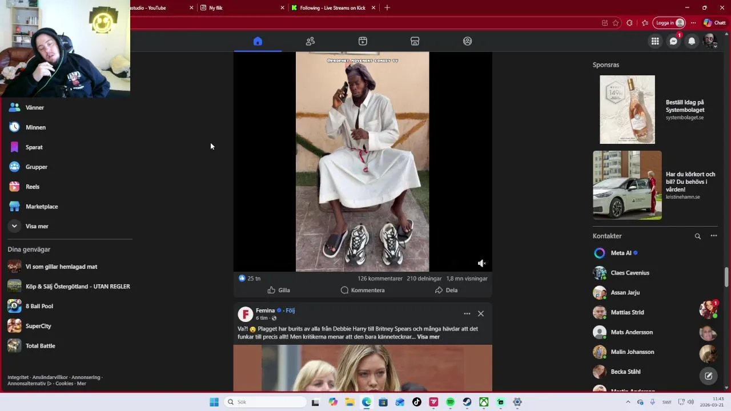Open the Groups icon in top navigation
This screenshot has height=411, width=731.
[x=468, y=41]
